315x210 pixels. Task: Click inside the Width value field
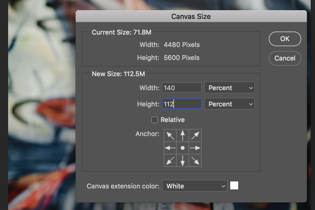(x=182, y=87)
